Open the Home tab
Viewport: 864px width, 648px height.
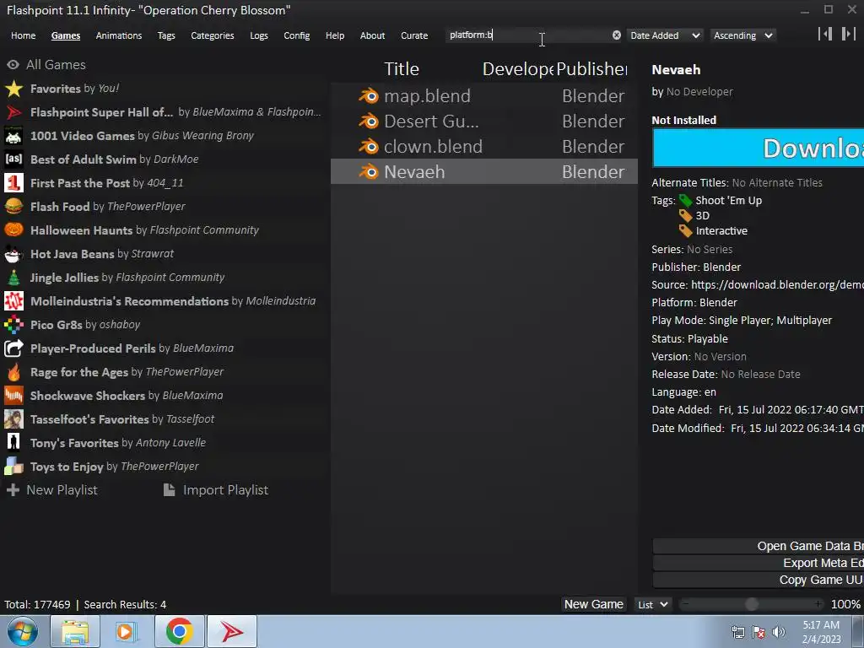coord(23,35)
